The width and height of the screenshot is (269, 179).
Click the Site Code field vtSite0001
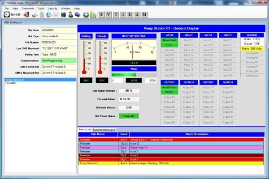coord(59,30)
